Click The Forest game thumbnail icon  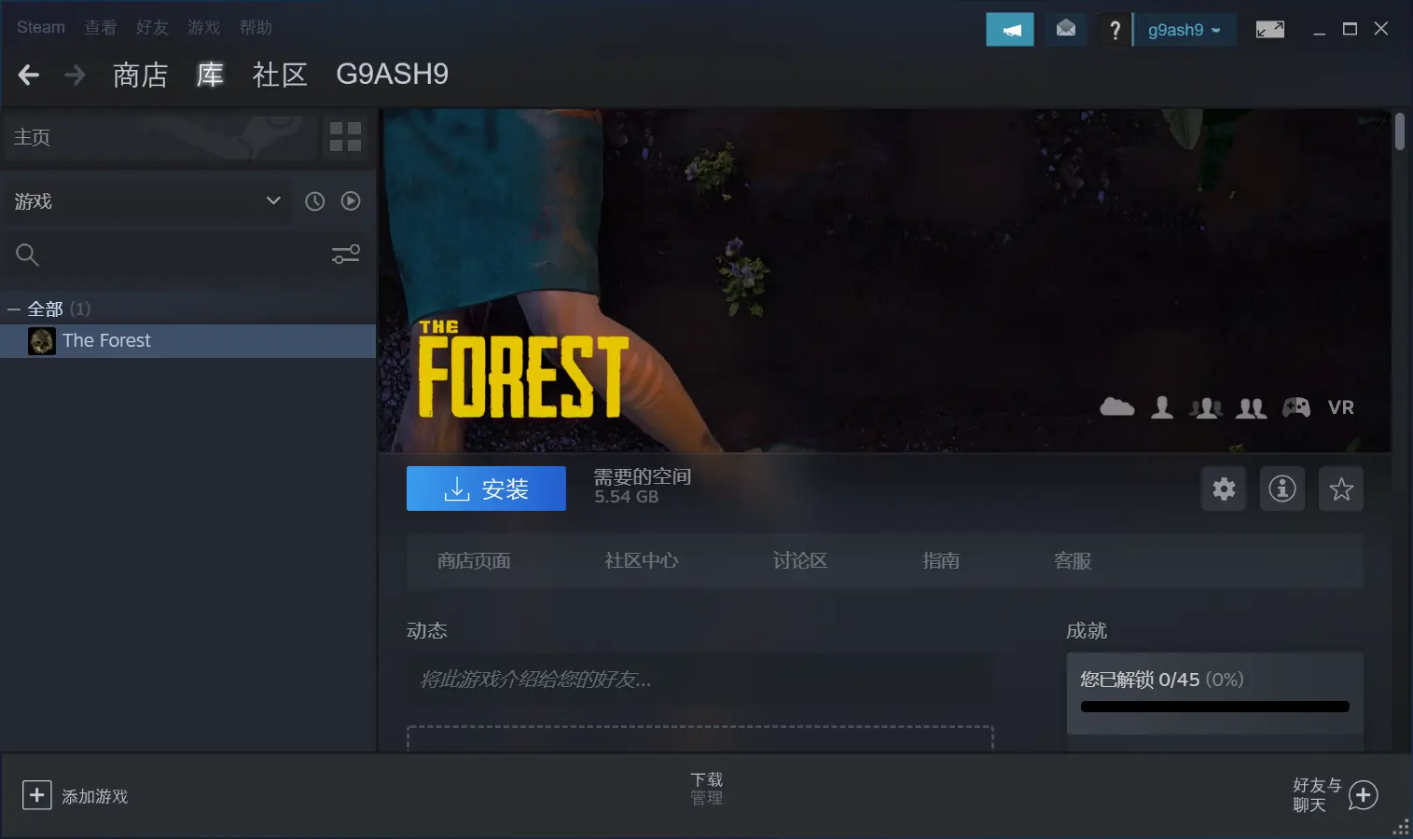point(42,341)
